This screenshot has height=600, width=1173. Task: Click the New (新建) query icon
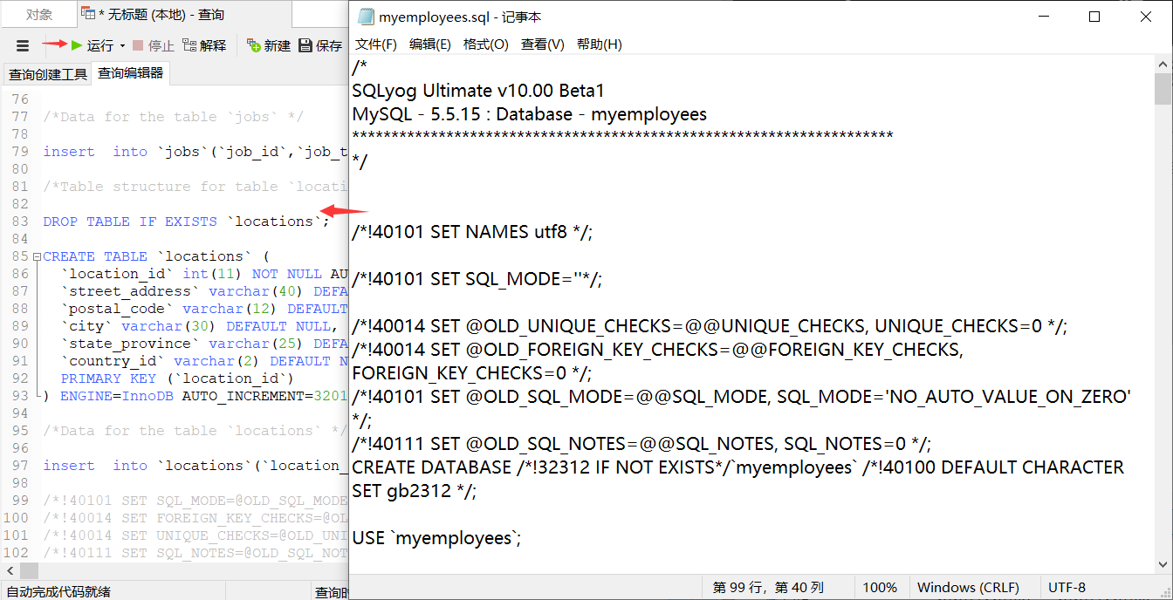254,45
